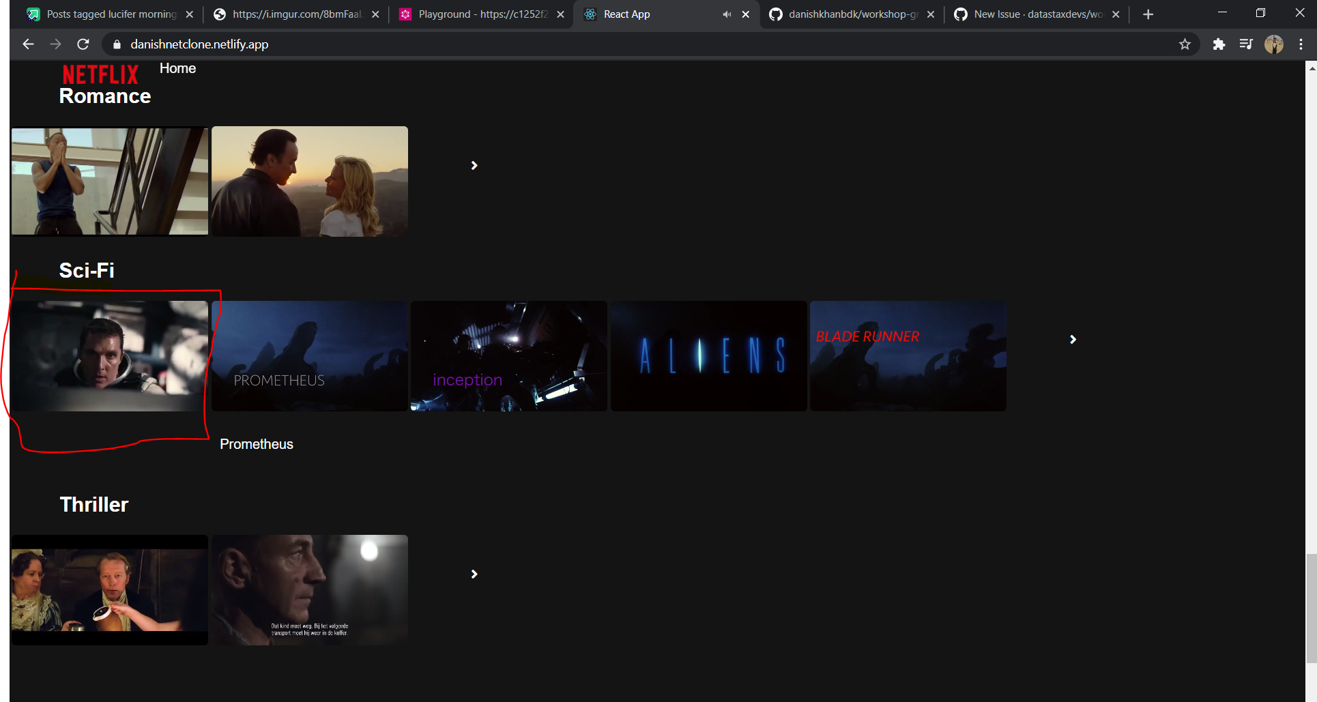Click the Netflix logo

[100, 73]
